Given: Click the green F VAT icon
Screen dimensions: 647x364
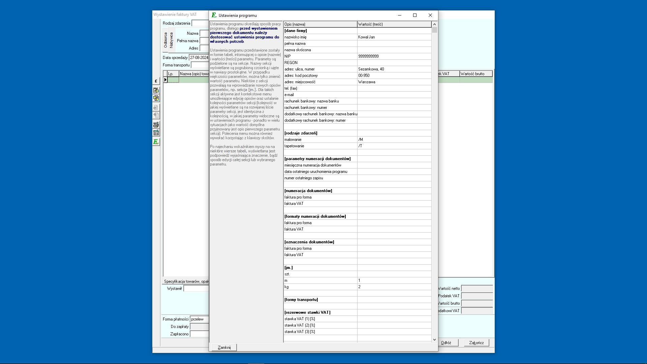Looking at the screenshot, I should coord(156,142).
